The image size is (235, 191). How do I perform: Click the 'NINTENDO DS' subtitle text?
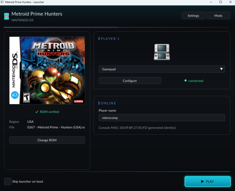[x=22, y=20]
